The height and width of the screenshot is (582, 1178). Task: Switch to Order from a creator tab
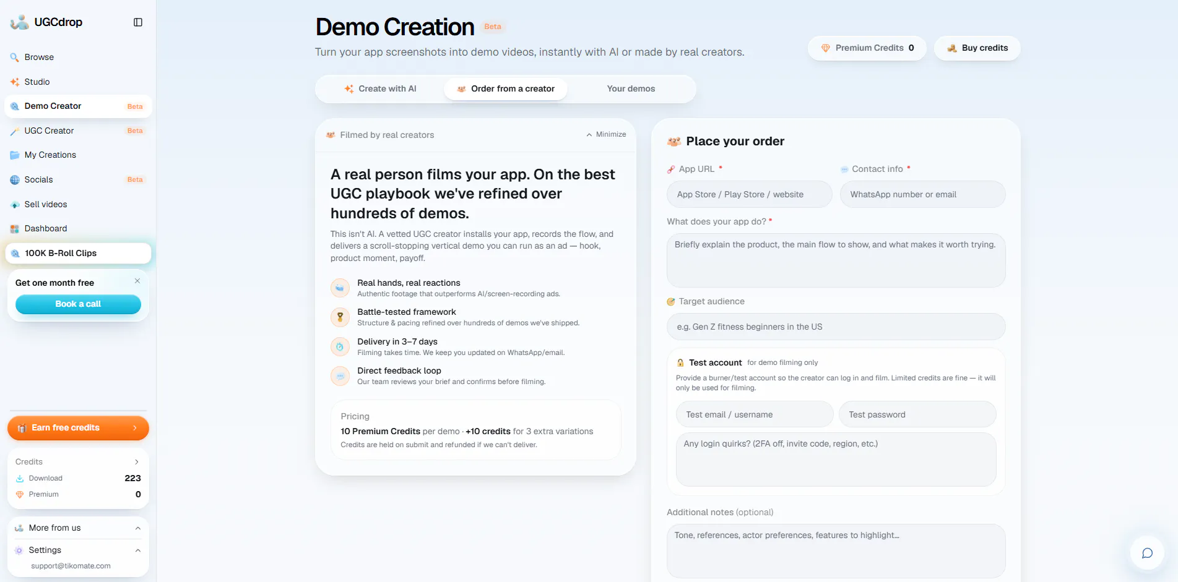point(506,89)
